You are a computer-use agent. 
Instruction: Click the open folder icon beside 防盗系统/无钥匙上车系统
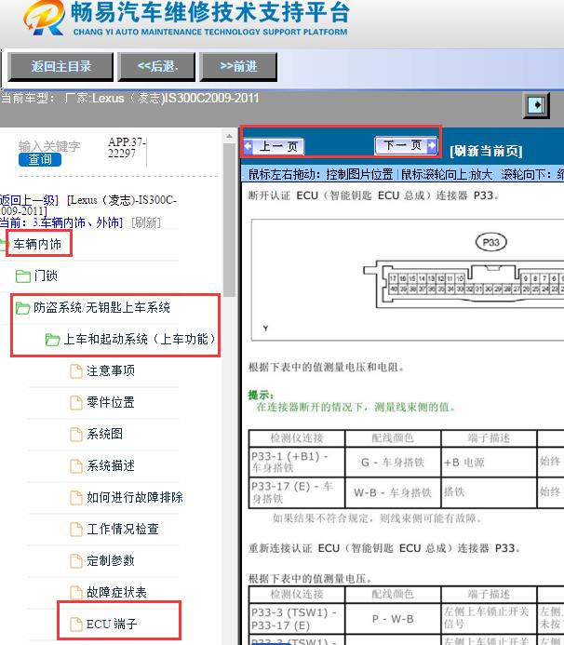23,308
